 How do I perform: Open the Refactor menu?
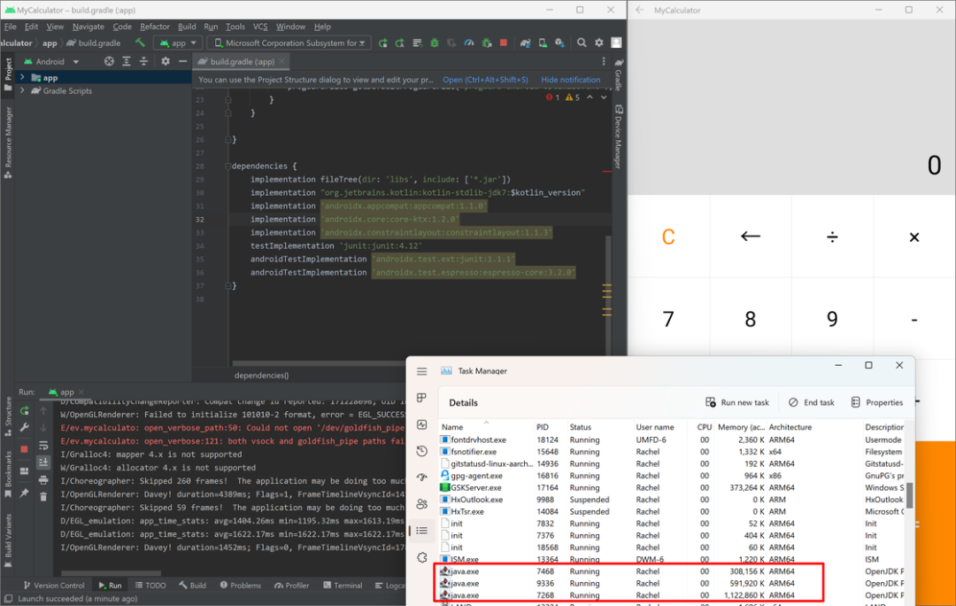155,27
